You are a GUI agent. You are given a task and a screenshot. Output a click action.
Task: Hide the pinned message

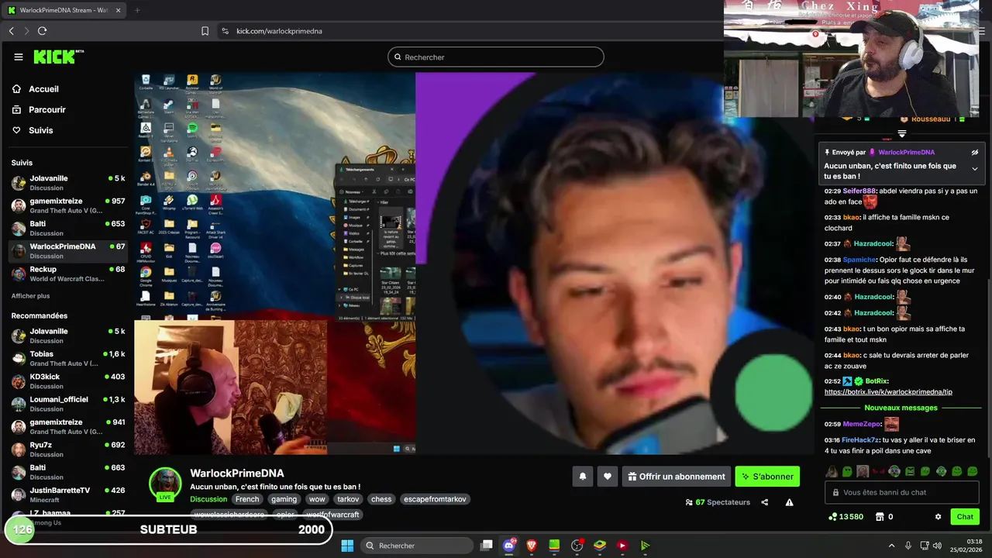(975, 152)
